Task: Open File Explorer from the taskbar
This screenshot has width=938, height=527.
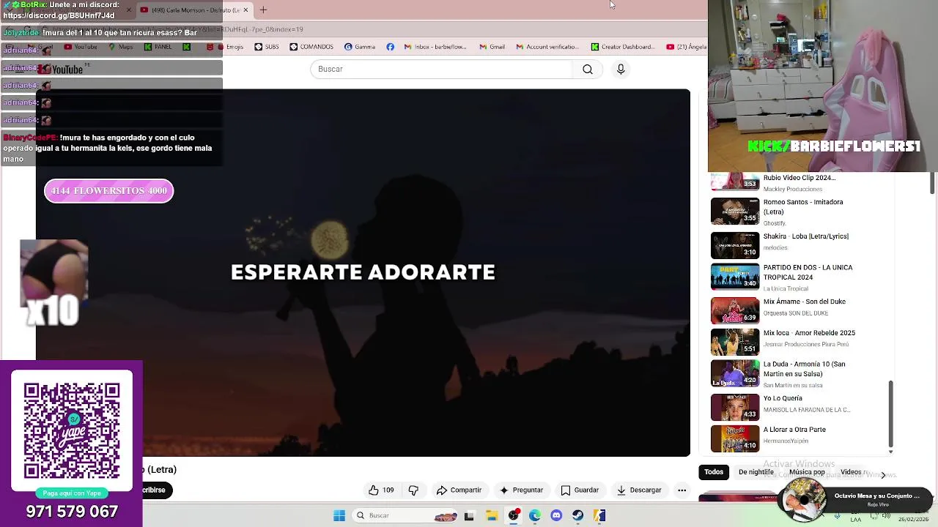Action: point(492,516)
